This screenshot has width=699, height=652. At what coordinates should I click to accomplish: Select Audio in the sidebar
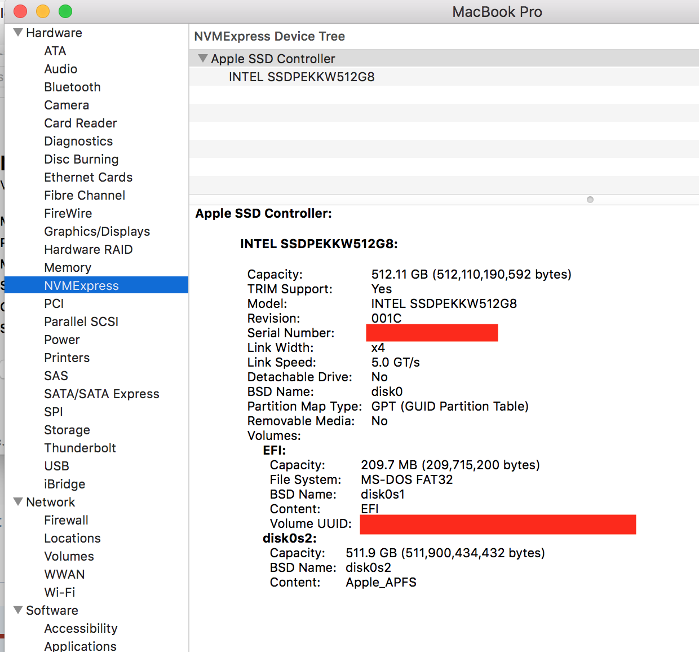pyautogui.click(x=61, y=69)
